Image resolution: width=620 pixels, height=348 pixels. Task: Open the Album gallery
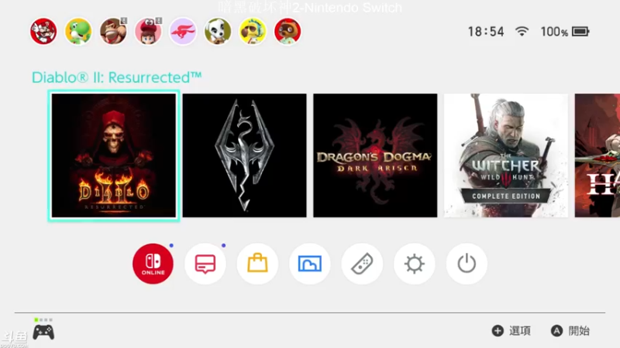click(x=309, y=264)
